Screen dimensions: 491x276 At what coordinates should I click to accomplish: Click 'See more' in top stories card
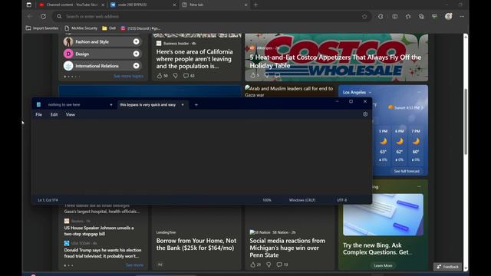pyautogui.click(x=134, y=265)
